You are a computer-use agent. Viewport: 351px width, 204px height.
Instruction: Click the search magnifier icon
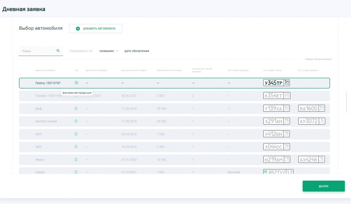(58, 51)
